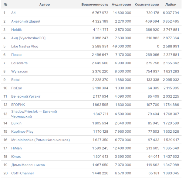Select likes value 1 437 602
This screenshot has height=178, width=182.
(x=171, y=157)
